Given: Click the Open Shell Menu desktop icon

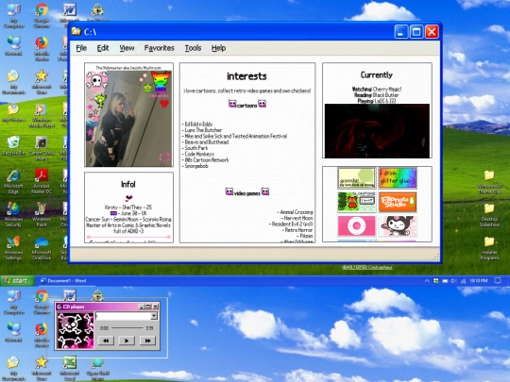Looking at the screenshot, I should point(97,369).
